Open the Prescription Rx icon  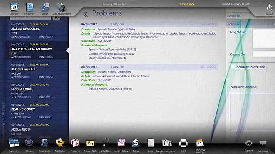coord(45,143)
